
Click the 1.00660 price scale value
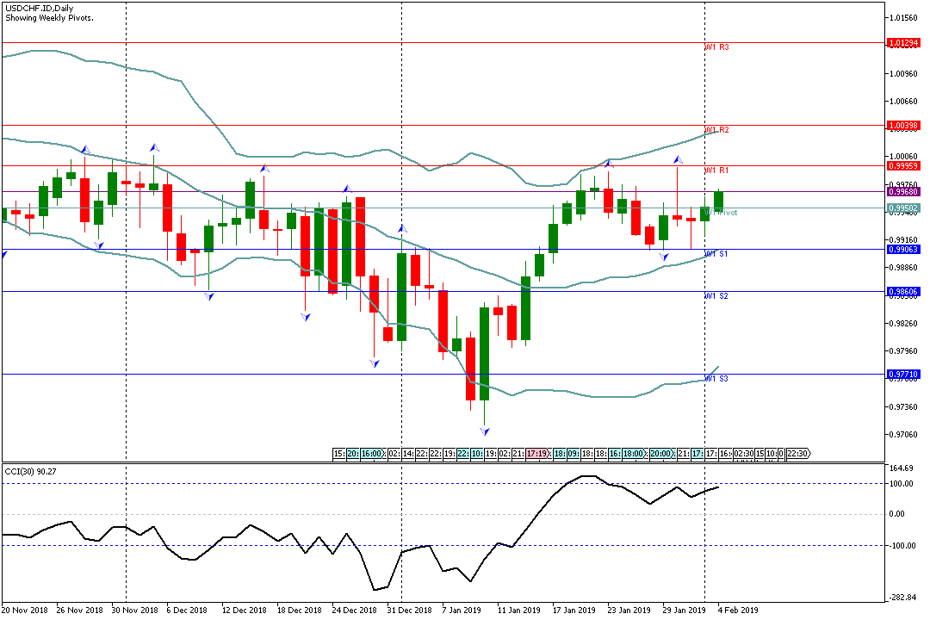tap(903, 102)
